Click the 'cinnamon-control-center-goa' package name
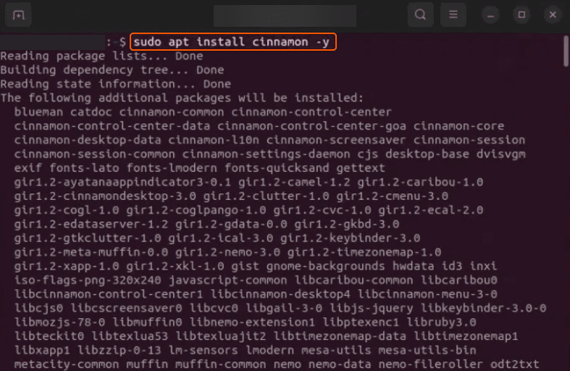 coord(311,126)
